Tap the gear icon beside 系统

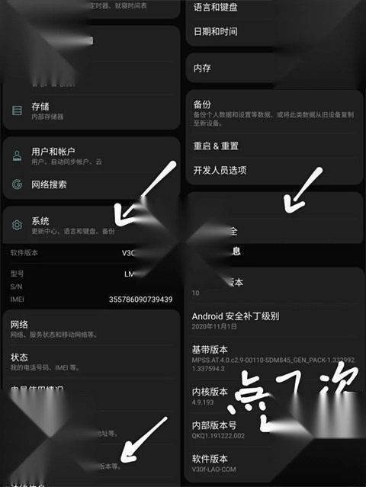coord(17,225)
